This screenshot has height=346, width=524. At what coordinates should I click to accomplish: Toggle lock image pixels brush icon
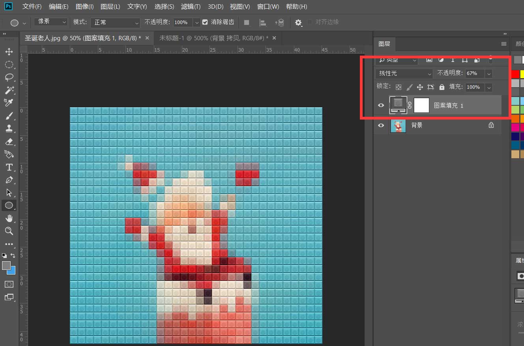coord(410,87)
